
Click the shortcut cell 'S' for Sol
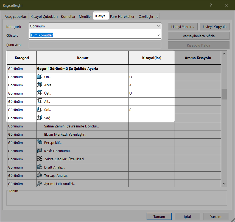(152, 110)
